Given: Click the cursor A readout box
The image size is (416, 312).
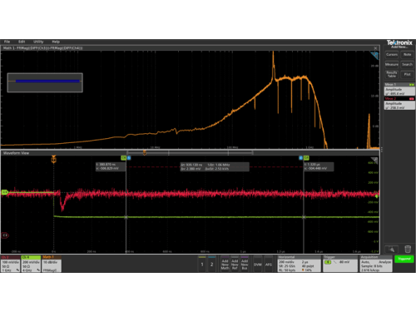Looking at the screenshot, I should (x=111, y=166).
